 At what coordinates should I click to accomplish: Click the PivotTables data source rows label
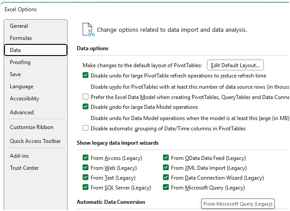click(190, 87)
